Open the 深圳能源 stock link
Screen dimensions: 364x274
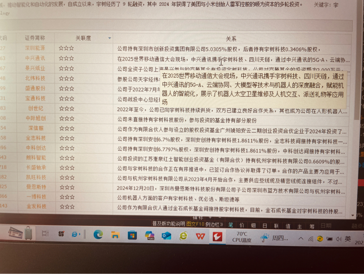(x=35, y=48)
